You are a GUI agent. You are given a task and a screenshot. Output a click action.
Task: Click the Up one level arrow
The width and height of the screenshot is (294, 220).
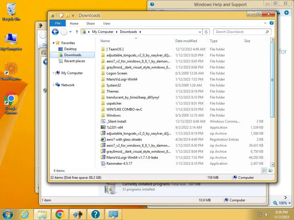[77, 32]
